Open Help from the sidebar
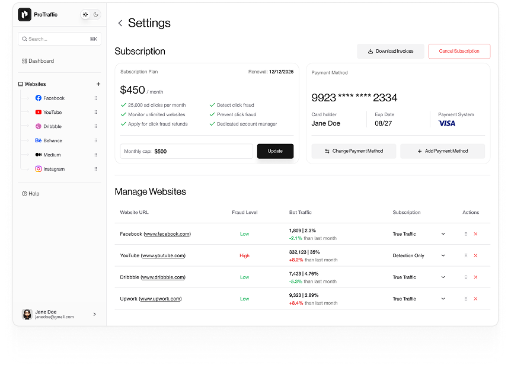The height and width of the screenshot is (371, 511). 31,194
